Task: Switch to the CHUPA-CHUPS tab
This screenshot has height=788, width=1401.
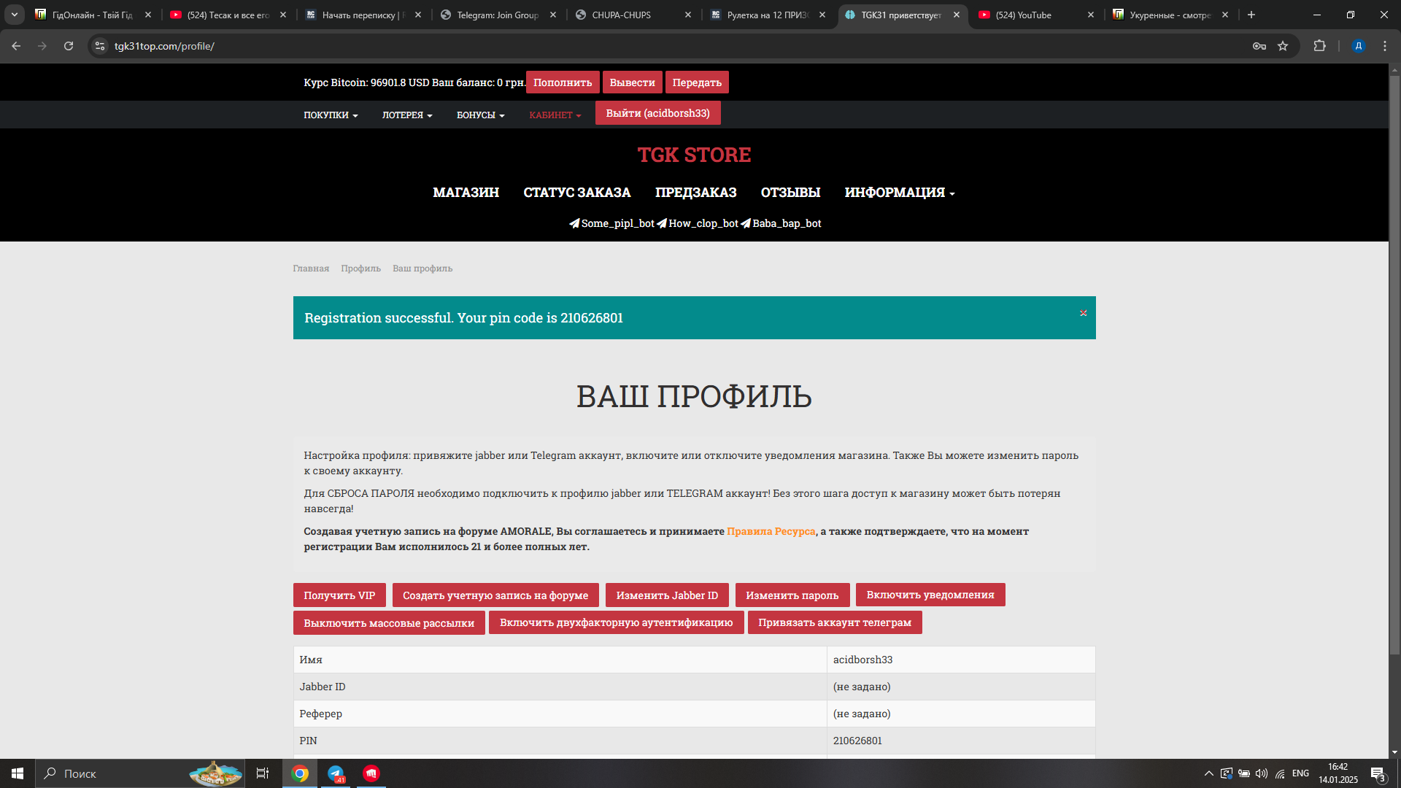Action: (632, 15)
